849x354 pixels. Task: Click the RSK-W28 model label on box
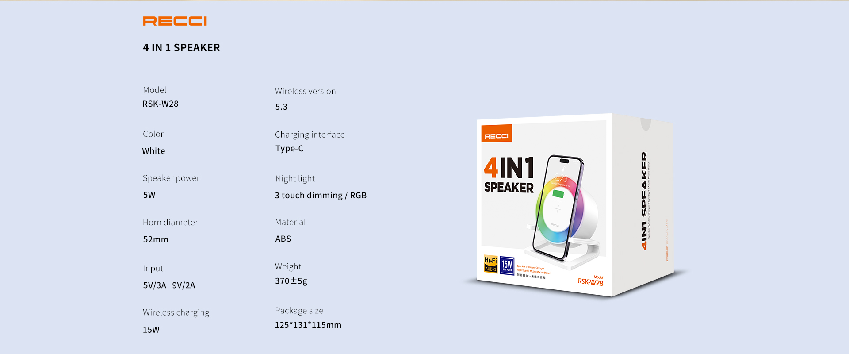click(x=590, y=281)
